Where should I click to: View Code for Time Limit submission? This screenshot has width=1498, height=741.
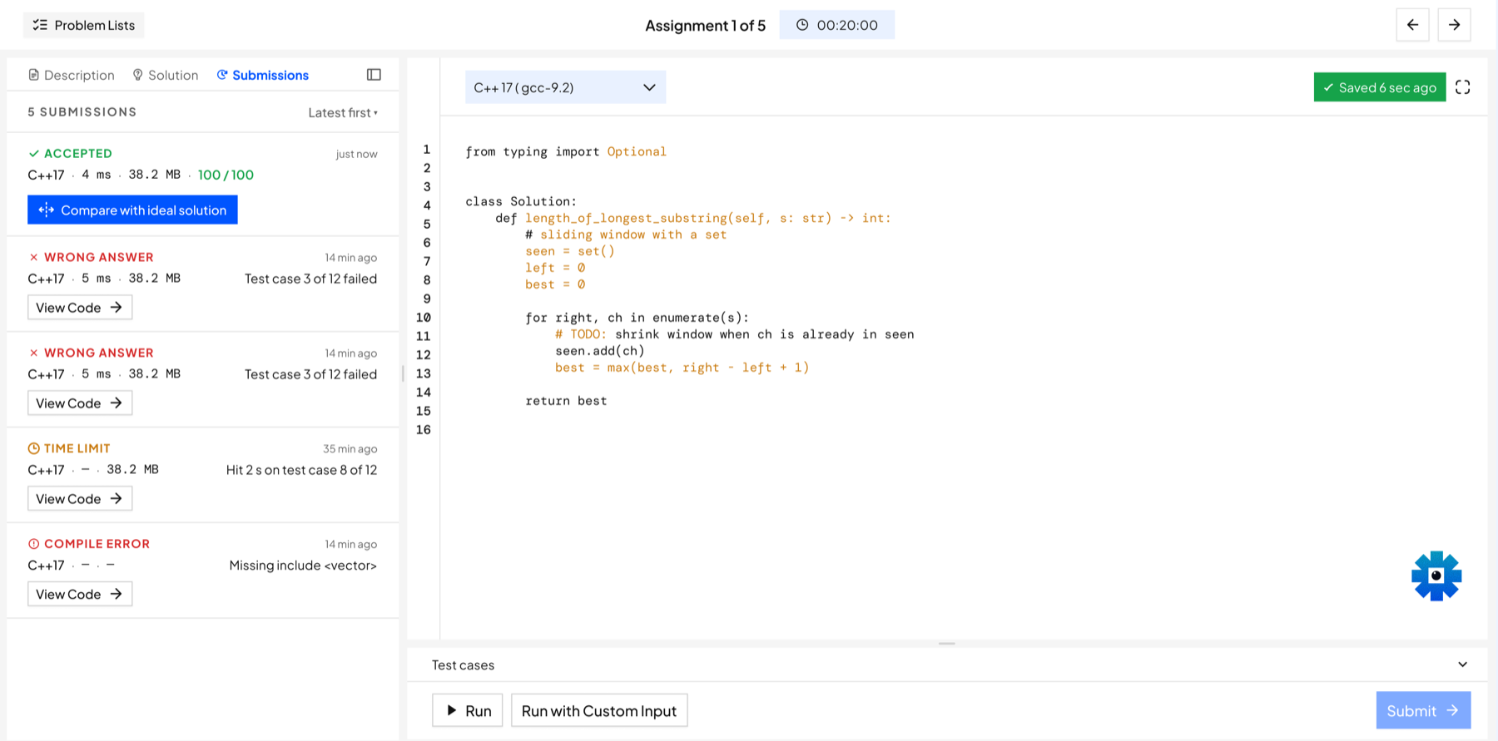point(80,499)
